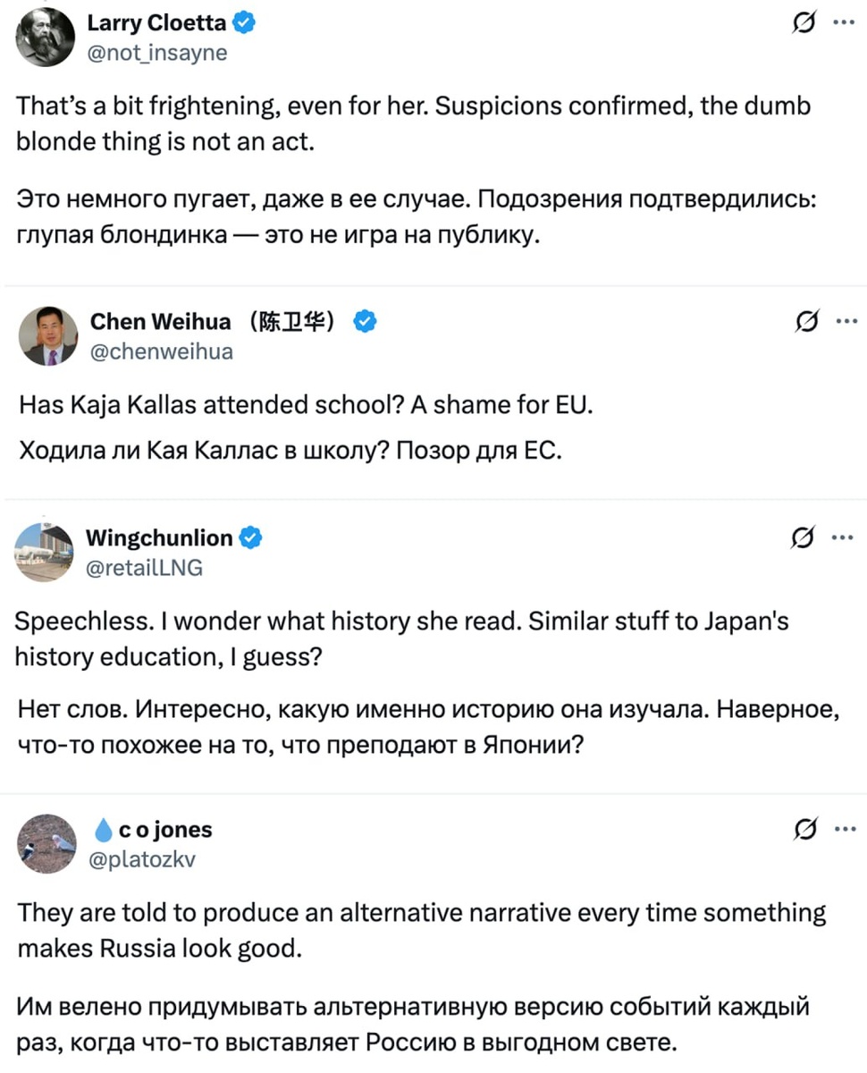Click Grok icon on Larry Cloetta's tweet
The height and width of the screenshot is (1073, 867).
(804, 25)
